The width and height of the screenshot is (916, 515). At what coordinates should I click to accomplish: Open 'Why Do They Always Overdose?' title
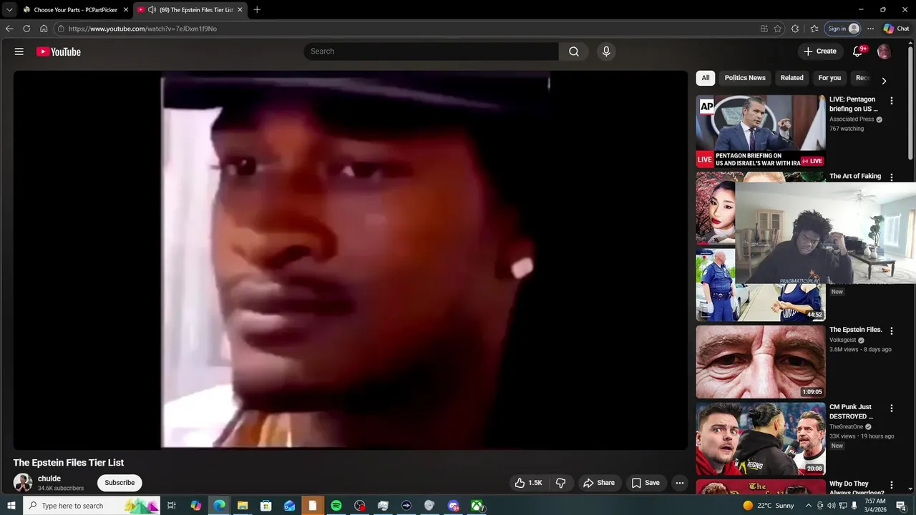857,489
